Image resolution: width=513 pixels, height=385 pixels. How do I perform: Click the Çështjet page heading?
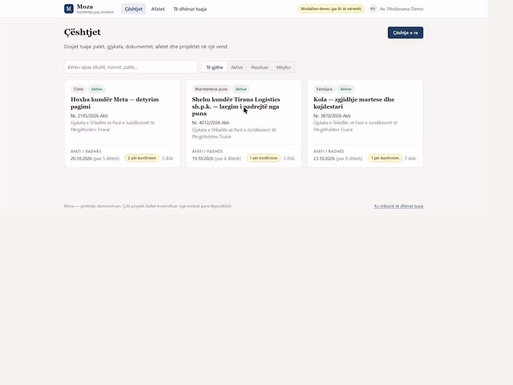[x=83, y=32]
